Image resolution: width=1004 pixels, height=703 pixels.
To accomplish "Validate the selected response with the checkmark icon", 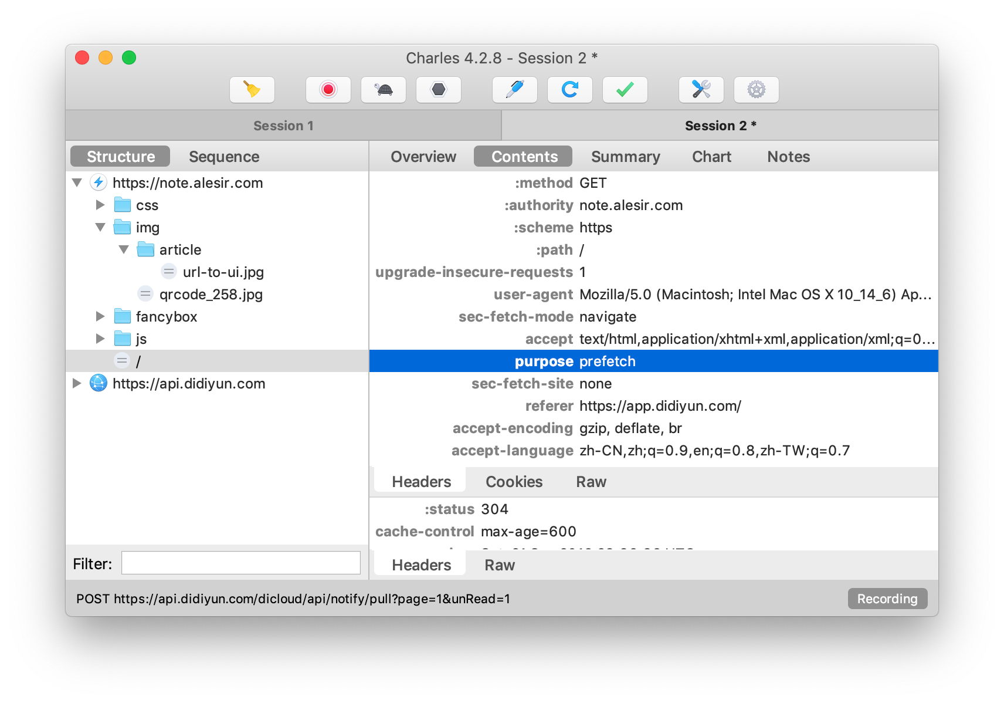I will coord(625,90).
